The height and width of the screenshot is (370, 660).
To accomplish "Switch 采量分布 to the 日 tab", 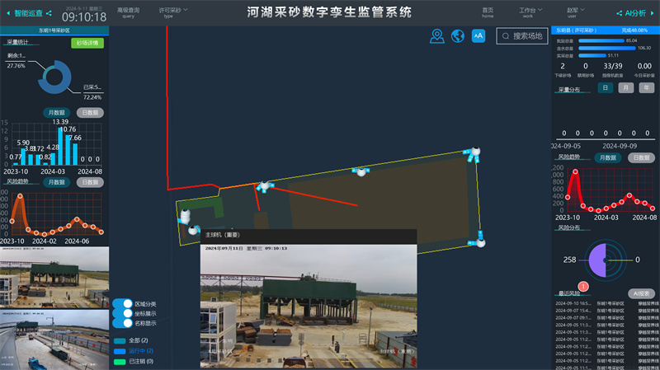I will (x=606, y=87).
